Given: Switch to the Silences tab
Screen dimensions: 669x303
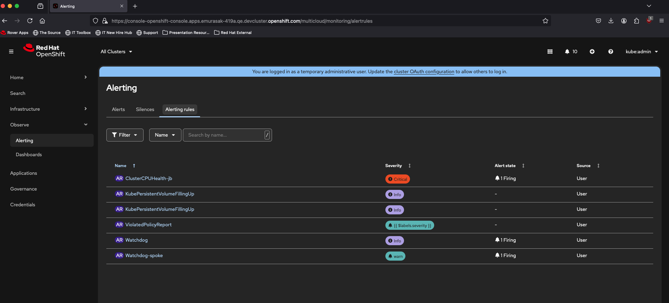Looking at the screenshot, I should [145, 109].
